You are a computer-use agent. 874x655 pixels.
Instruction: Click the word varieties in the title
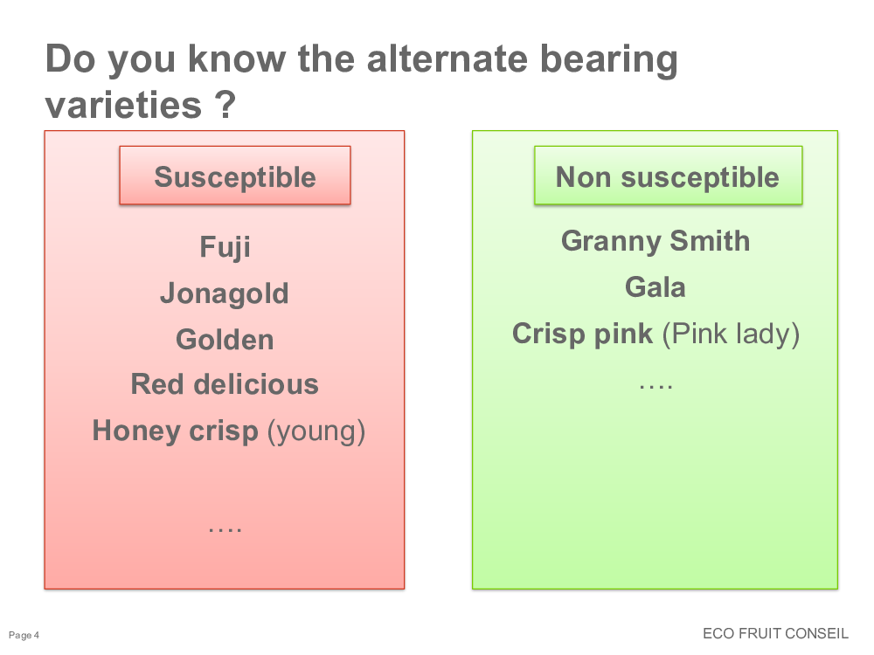pos(123,105)
